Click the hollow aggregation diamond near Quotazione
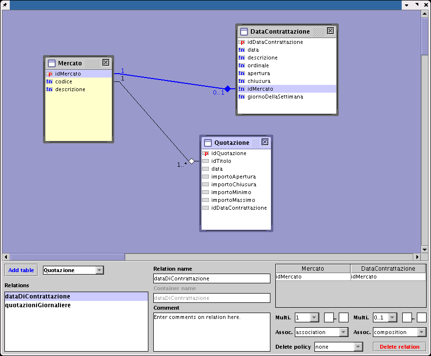The height and width of the screenshot is (356, 431). (x=192, y=161)
